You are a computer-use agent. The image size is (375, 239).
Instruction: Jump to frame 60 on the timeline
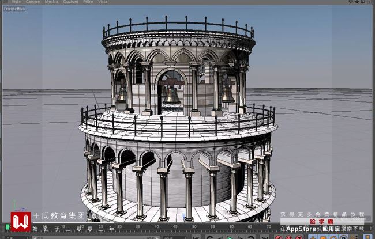pyautogui.click(x=231, y=226)
